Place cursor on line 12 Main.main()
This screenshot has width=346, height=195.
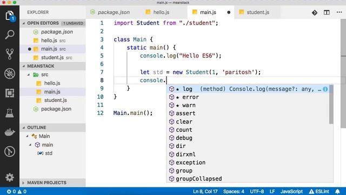pos(133,113)
